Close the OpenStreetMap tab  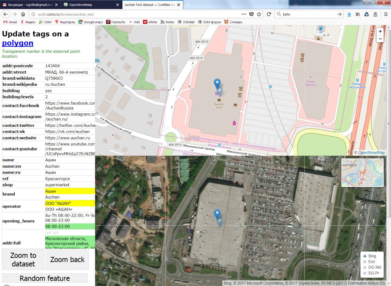coord(118,5)
